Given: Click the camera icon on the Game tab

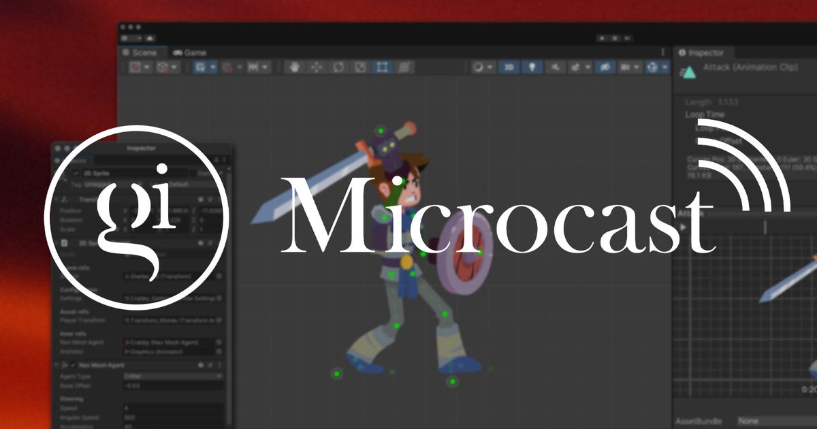Looking at the screenshot, I should click(178, 52).
